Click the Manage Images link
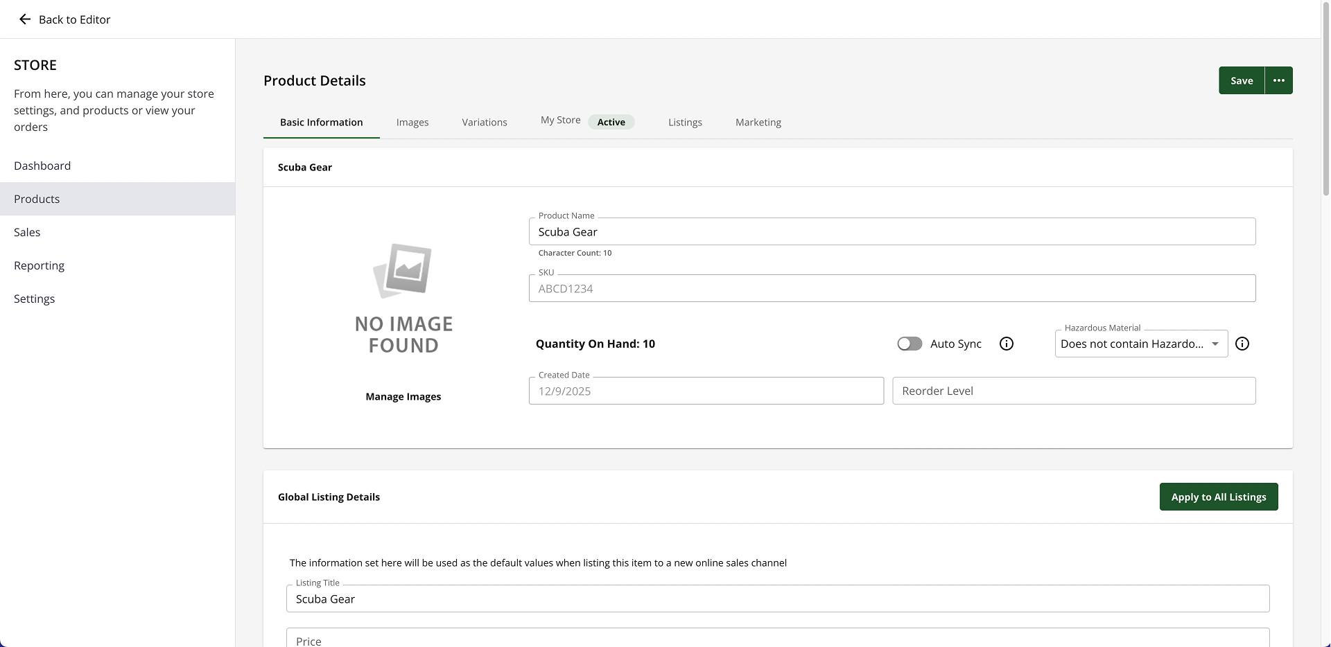Image resolution: width=1331 pixels, height=647 pixels. (403, 397)
